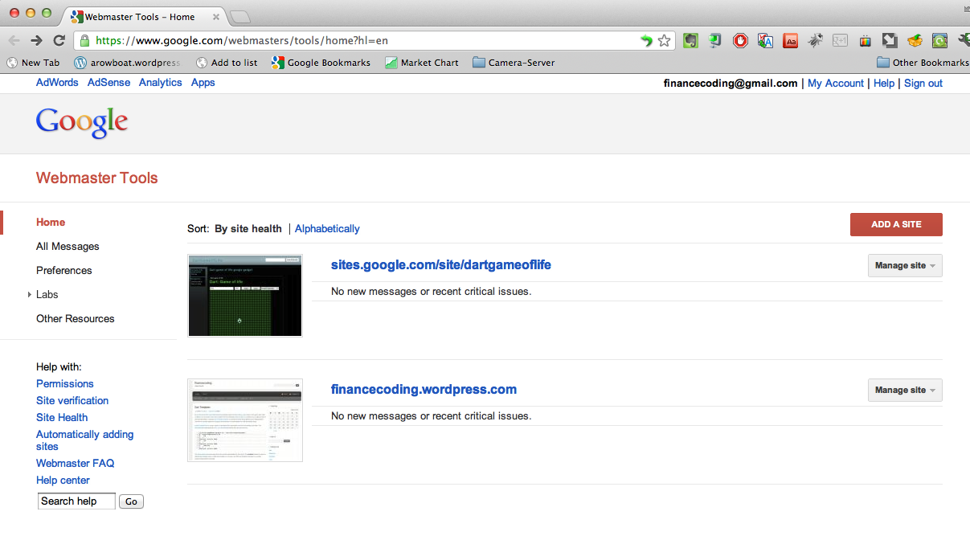Click the Webmaster Tools heading link
This screenshot has height=536, width=970.
click(x=97, y=178)
